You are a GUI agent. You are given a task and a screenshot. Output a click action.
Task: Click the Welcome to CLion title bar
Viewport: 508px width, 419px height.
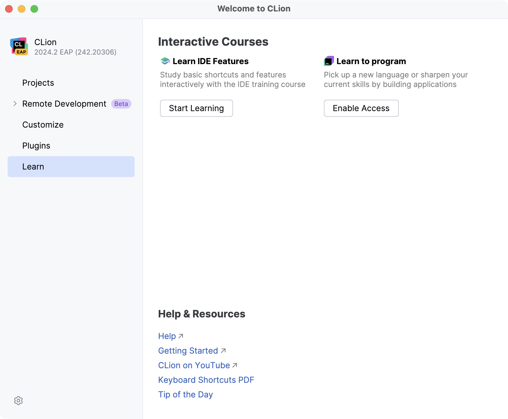pyautogui.click(x=254, y=9)
